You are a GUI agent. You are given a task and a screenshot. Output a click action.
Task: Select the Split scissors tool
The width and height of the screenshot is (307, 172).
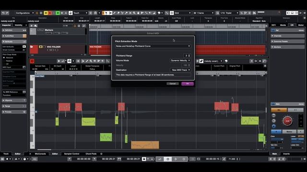(122, 13)
